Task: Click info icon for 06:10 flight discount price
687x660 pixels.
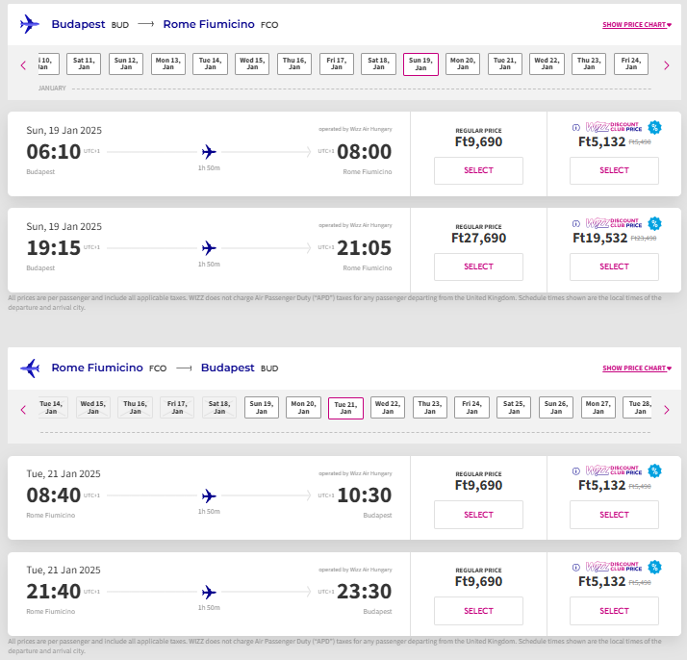Action: pyautogui.click(x=576, y=127)
